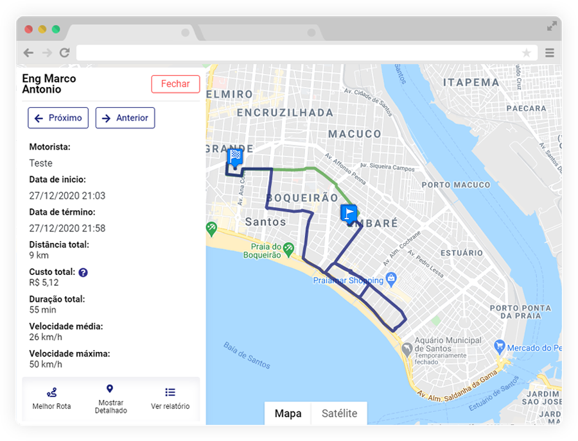Click the MACUCO district label
Screen dimensions: 578x441
tap(355, 134)
